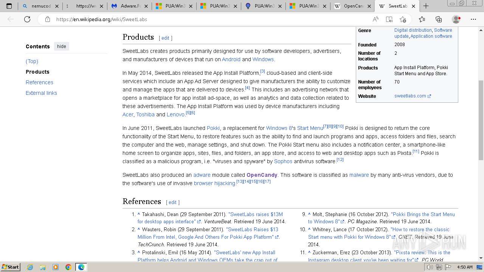Jump to External links in Contents

(41, 93)
